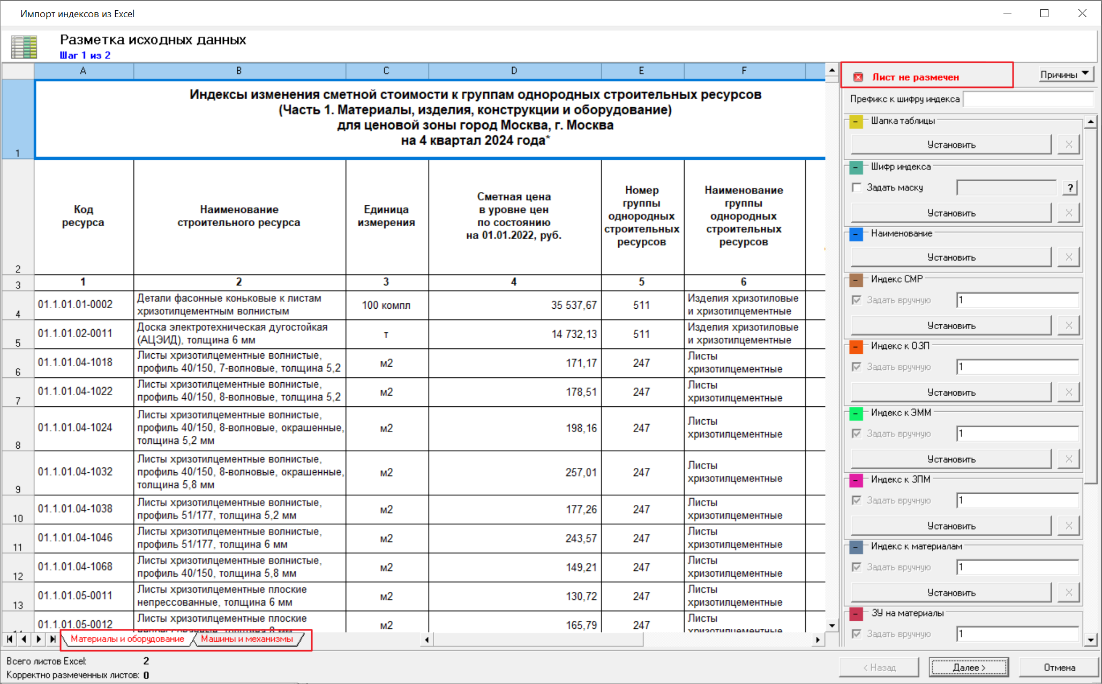Screen dimensions: 1102x684
Task: Clear the Шифр индекса marking with X
Action: [x=1069, y=213]
